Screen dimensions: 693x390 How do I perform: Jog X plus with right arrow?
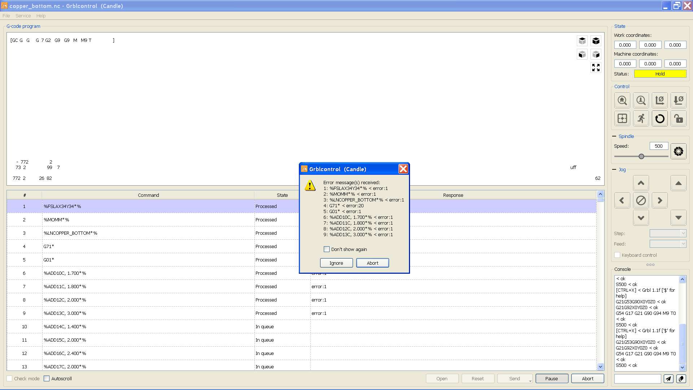tap(660, 200)
